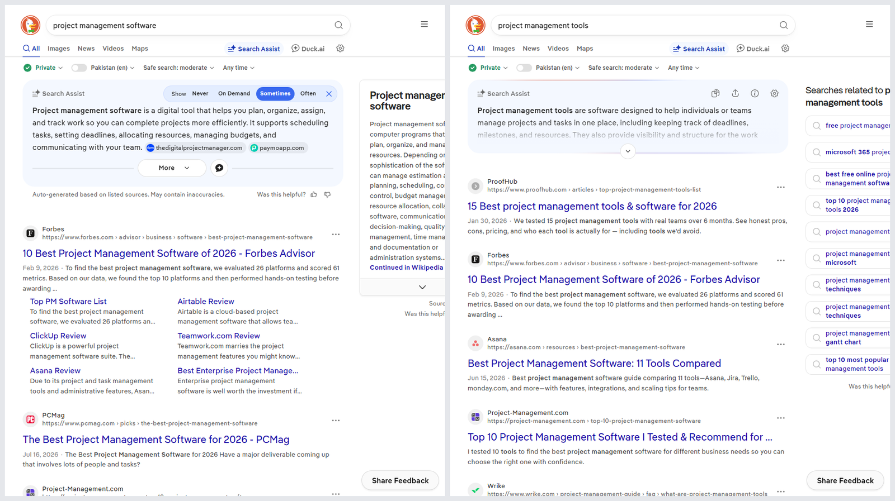Viewport: 895px width, 501px height.
Task: Open Asana Review sublink
Action: click(55, 370)
